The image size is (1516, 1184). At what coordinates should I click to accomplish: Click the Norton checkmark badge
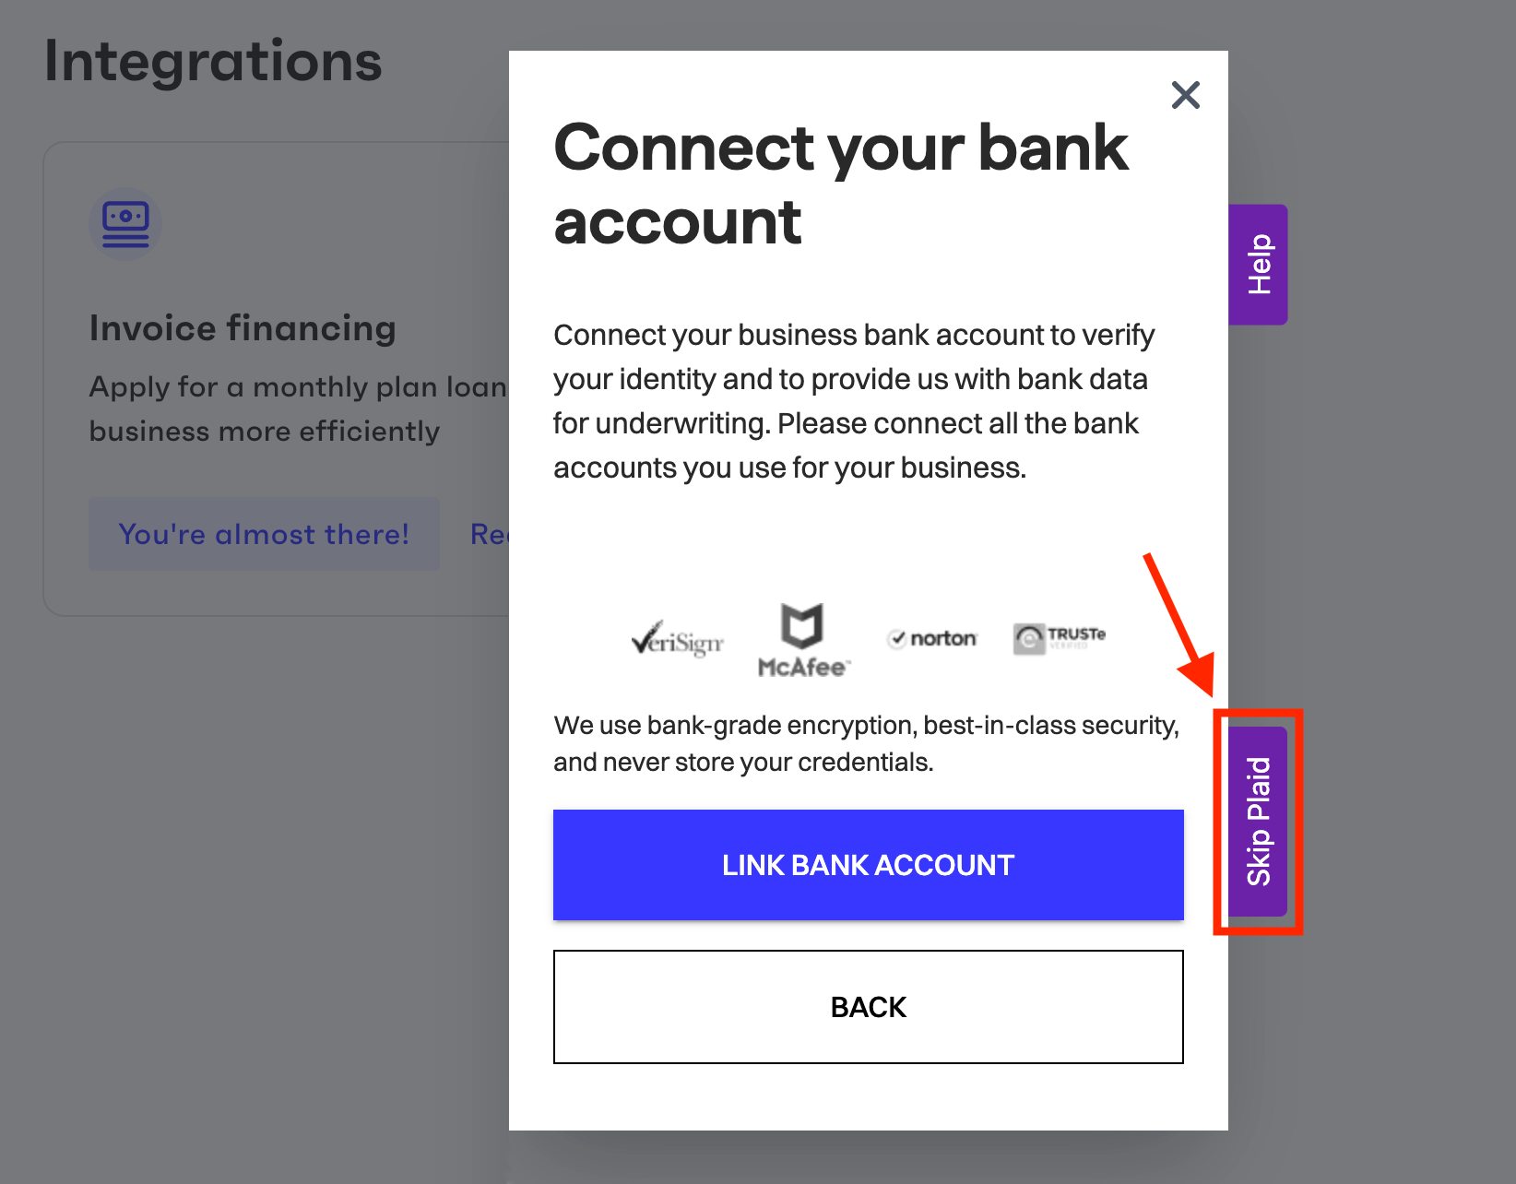coord(932,638)
